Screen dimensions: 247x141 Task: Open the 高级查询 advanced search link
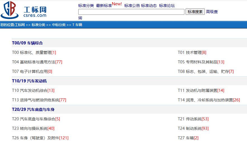[212, 12]
